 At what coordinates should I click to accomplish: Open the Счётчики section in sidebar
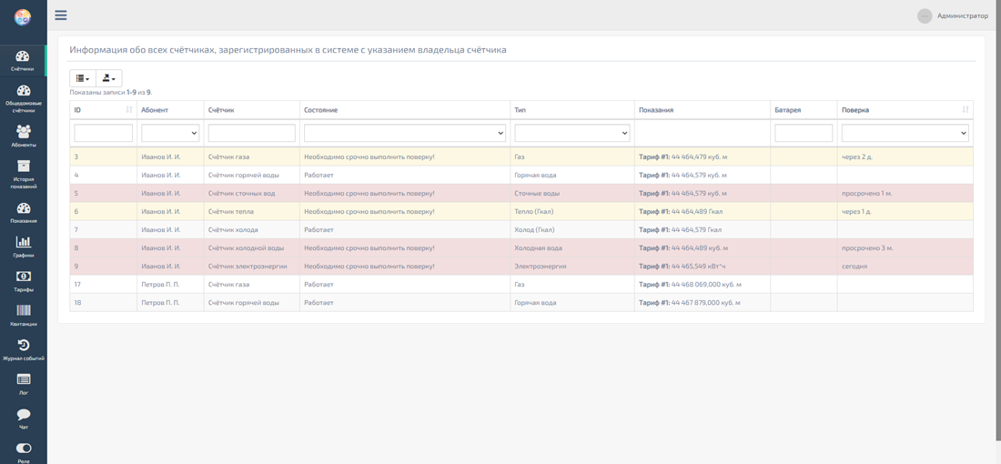pos(23,60)
